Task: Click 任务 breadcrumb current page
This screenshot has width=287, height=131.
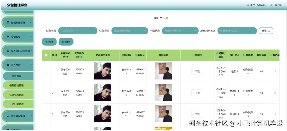Action: click(166, 18)
